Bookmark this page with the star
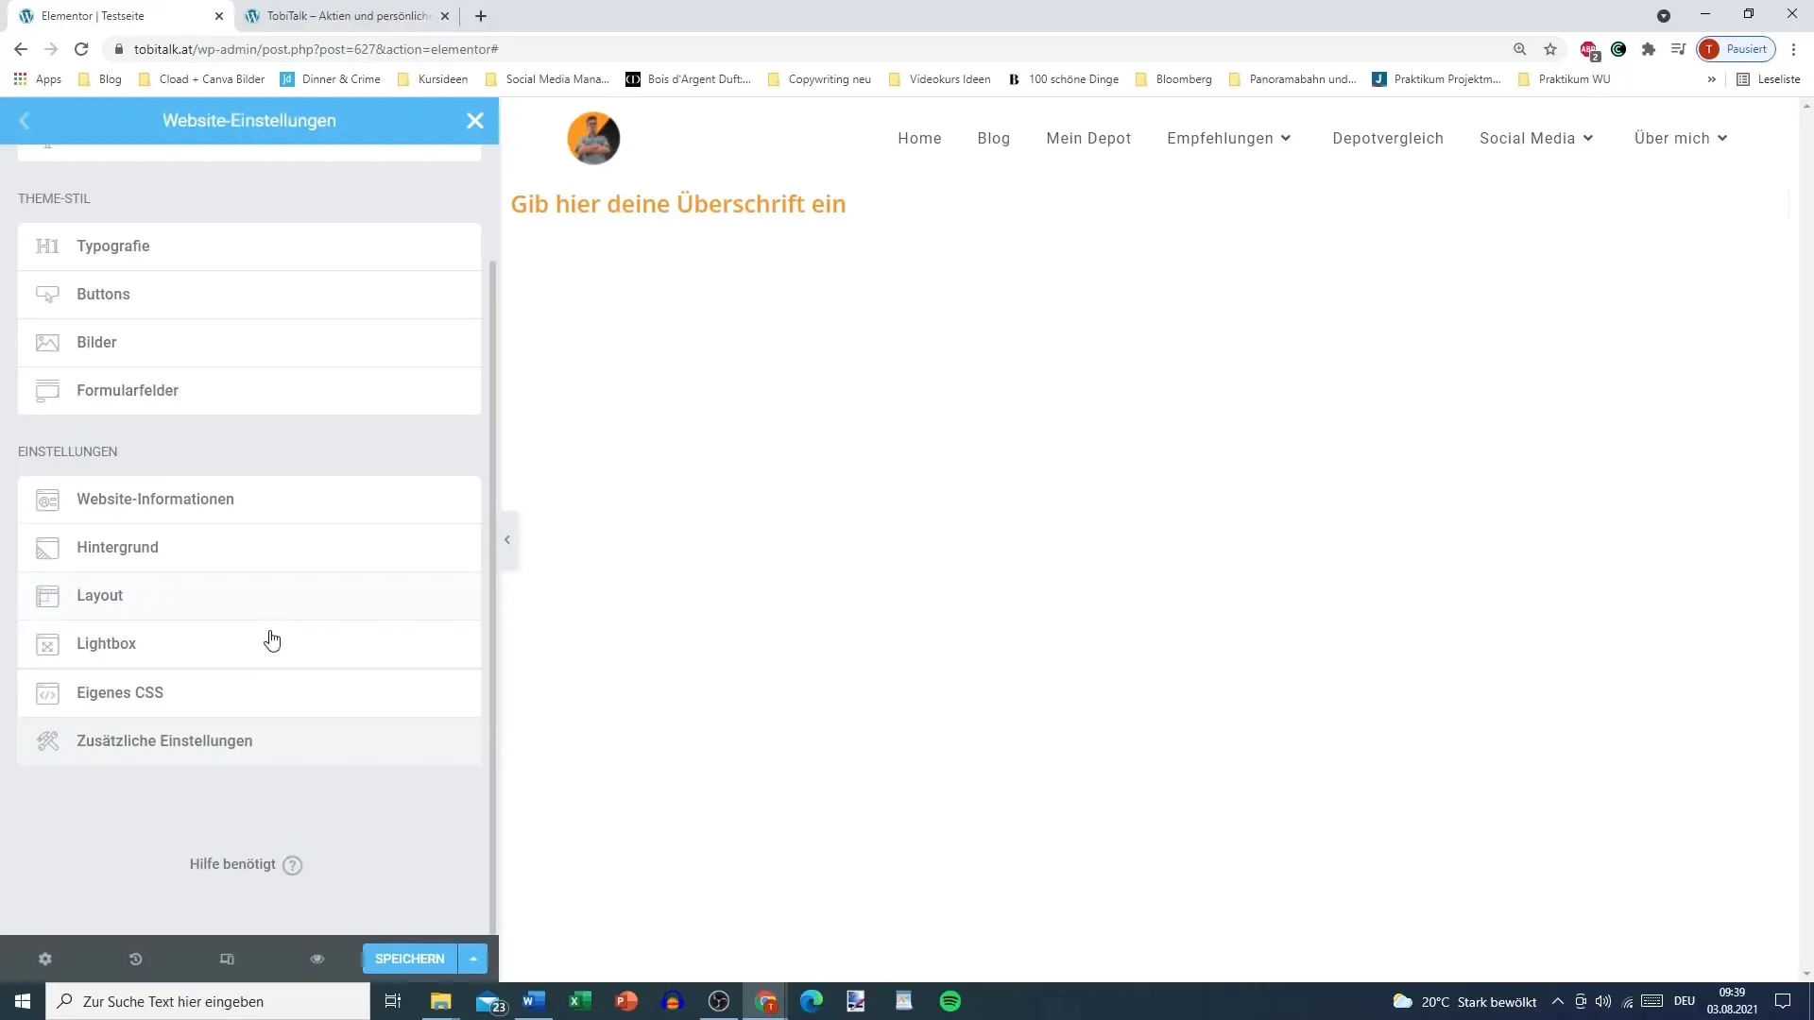1814x1020 pixels. 1550,49
